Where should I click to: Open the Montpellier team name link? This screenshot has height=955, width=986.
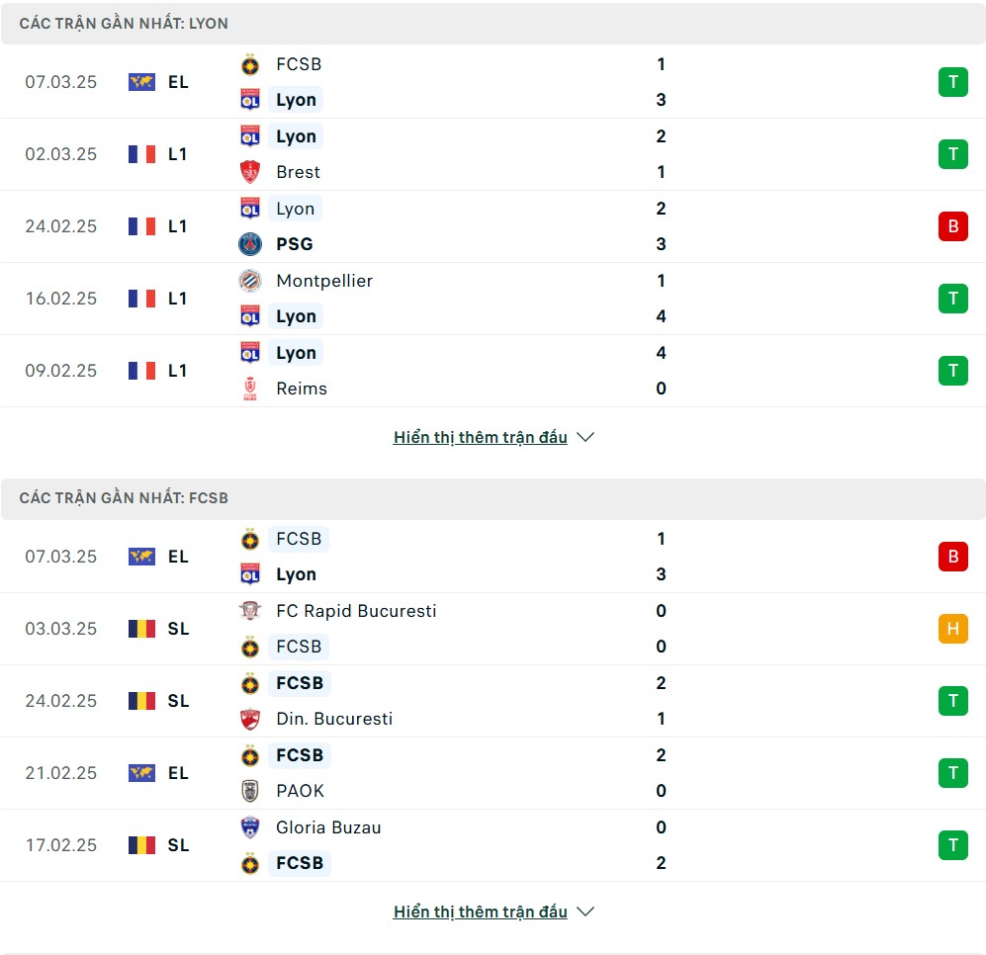[324, 281]
